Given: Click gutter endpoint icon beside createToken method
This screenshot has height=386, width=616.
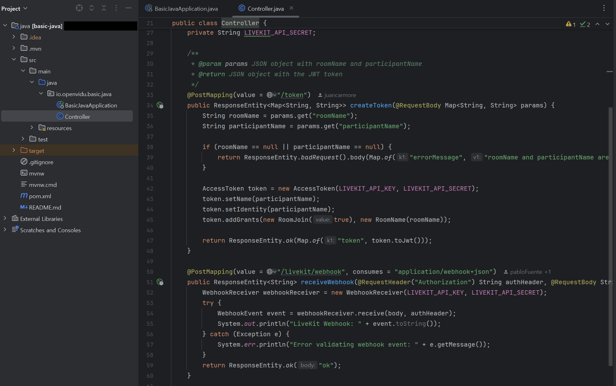Looking at the screenshot, I should tap(160, 106).
